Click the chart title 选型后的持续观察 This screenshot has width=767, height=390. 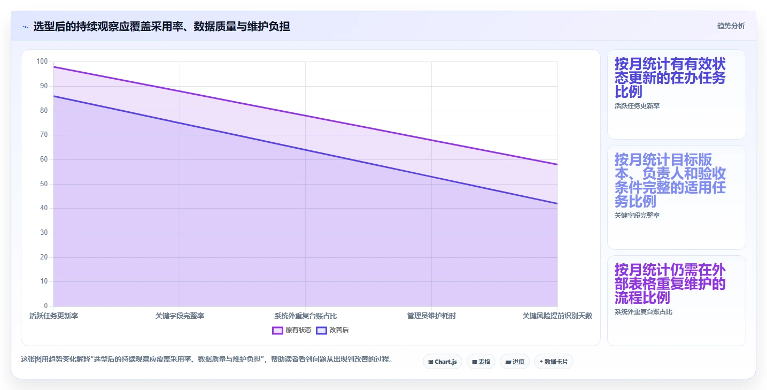point(161,26)
